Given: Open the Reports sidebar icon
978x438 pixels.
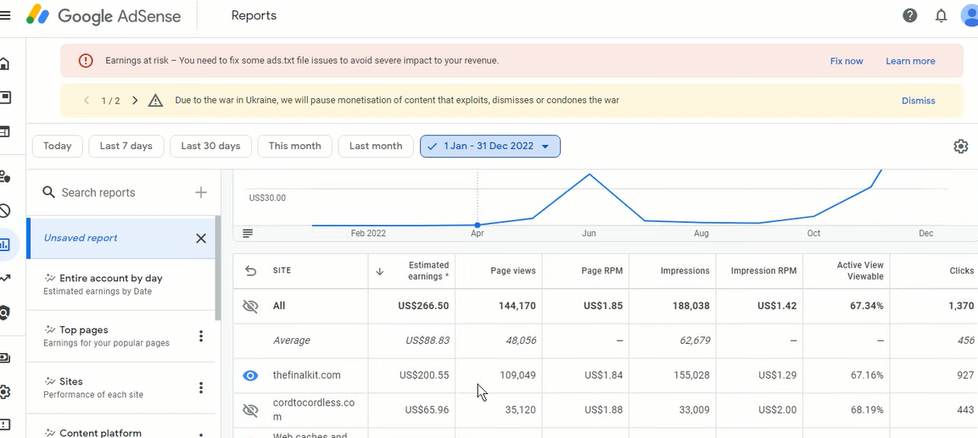Looking at the screenshot, I should (x=5, y=244).
